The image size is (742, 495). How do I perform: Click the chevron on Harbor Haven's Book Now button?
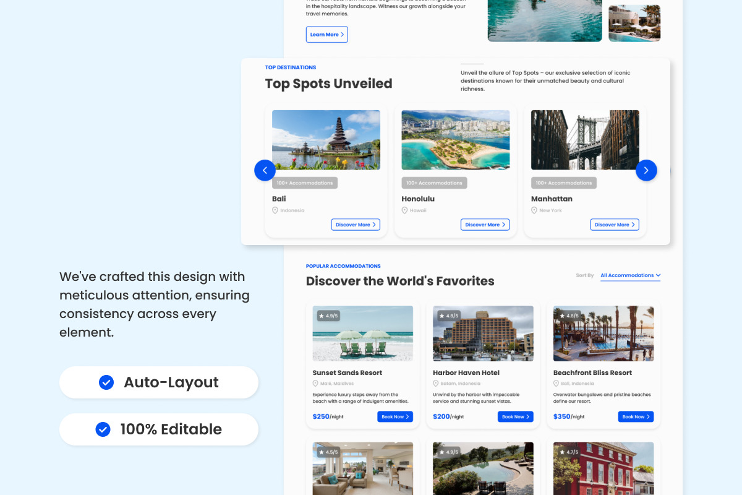529,416
